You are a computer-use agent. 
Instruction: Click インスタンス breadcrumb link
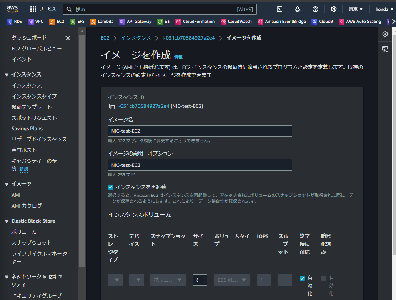136,38
